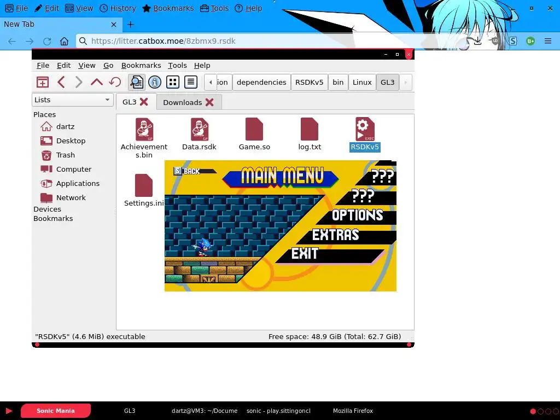Click the green B+ extension icon

pos(530,41)
